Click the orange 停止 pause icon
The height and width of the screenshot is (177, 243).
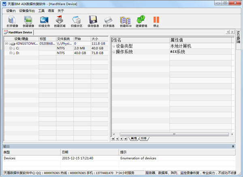[156, 20]
